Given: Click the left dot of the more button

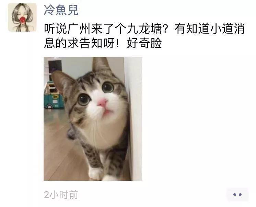Looking at the screenshot, I should [235, 195].
